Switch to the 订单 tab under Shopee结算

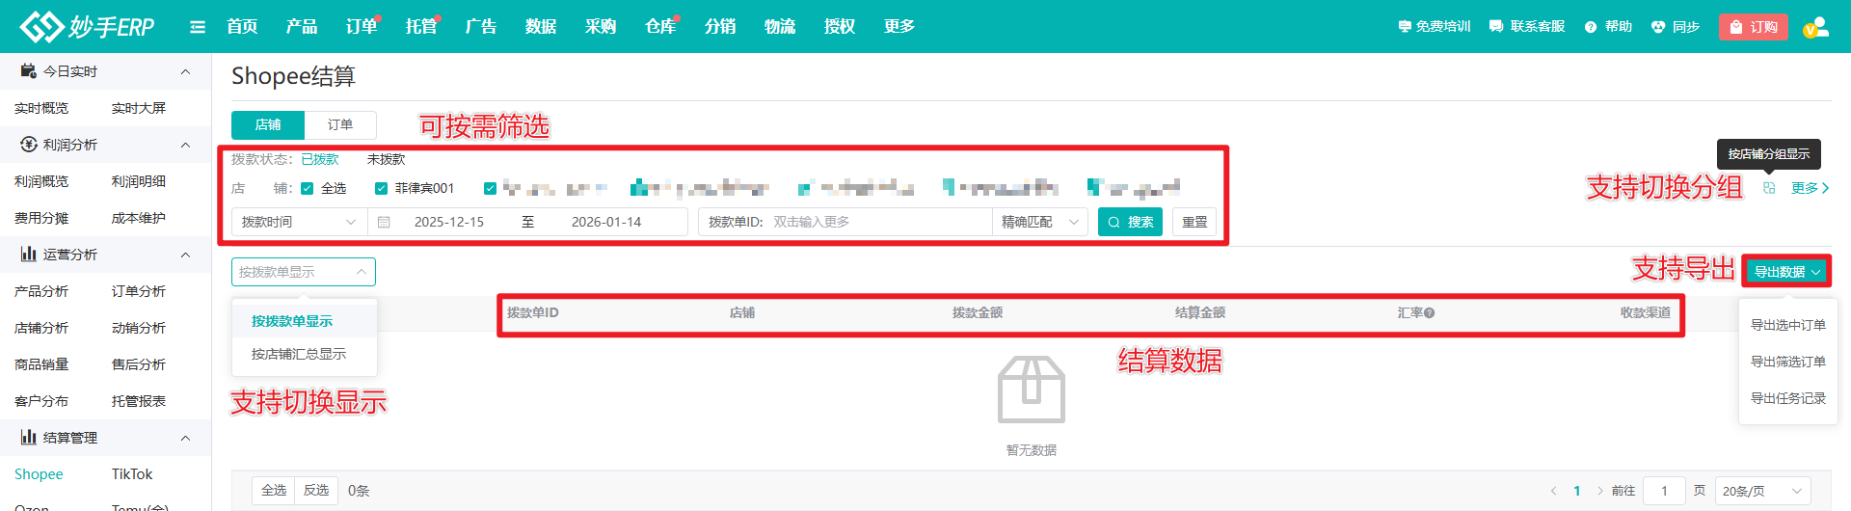340,124
